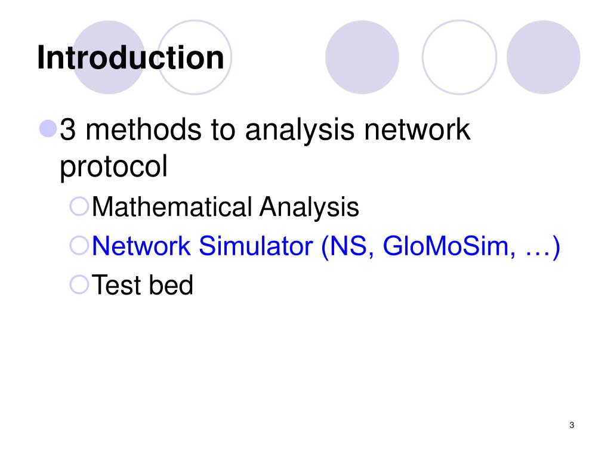611x458 pixels.
Task: Open the blue 'Network Simulator' text
Action: [x=203, y=246]
